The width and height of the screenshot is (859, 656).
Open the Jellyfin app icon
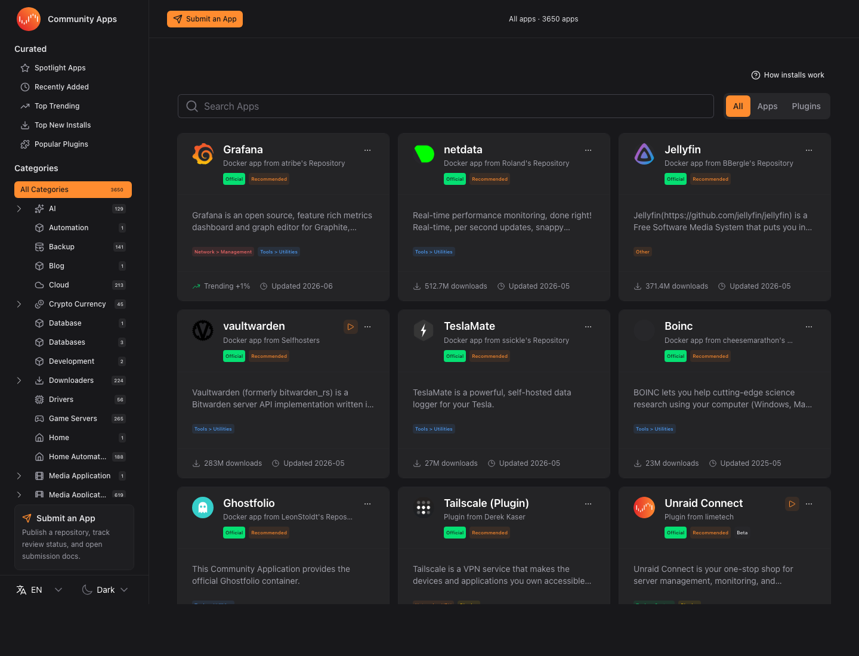(644, 154)
